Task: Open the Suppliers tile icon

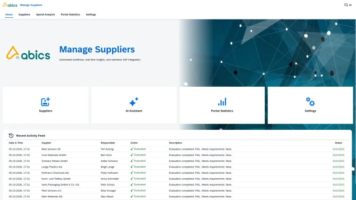Action: point(45,102)
